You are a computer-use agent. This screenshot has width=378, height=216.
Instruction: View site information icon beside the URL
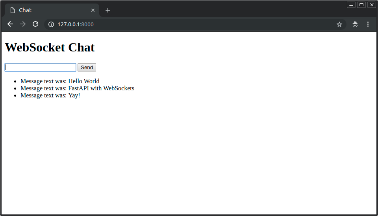tap(51, 24)
